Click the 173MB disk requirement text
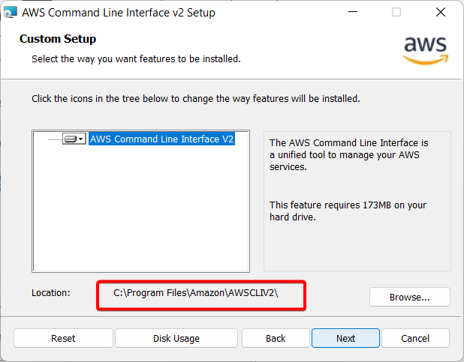The height and width of the screenshot is (362, 464). pyautogui.click(x=348, y=211)
